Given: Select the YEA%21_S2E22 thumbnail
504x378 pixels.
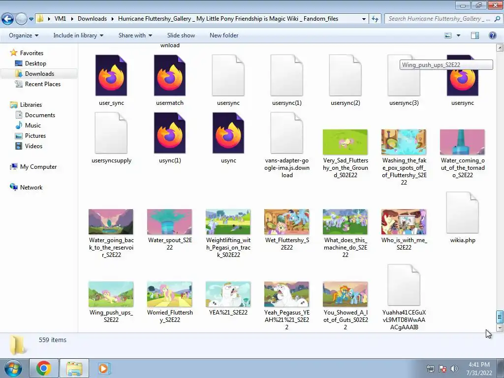Looking at the screenshot, I should (x=228, y=294).
